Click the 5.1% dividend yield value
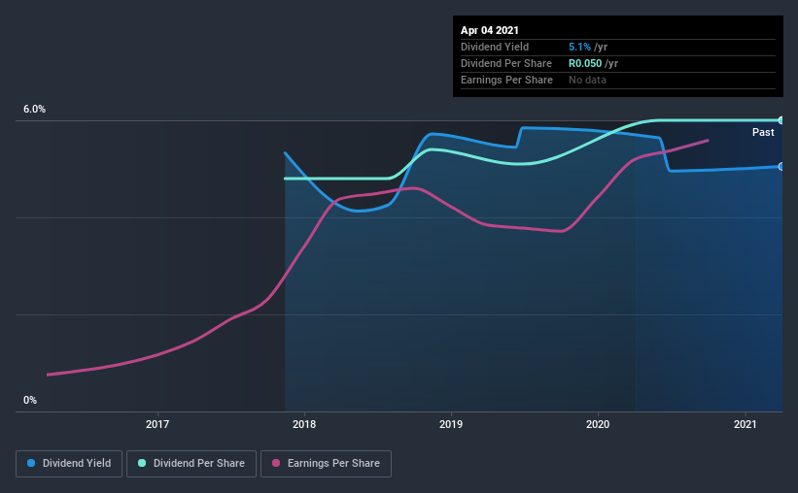Viewport: 798px width, 493px height. coord(579,47)
